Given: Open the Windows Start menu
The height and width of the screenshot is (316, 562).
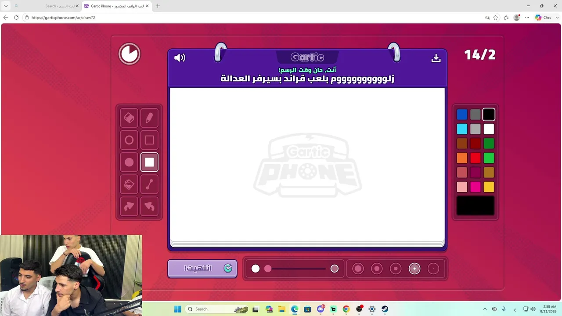Looking at the screenshot, I should tap(177, 309).
